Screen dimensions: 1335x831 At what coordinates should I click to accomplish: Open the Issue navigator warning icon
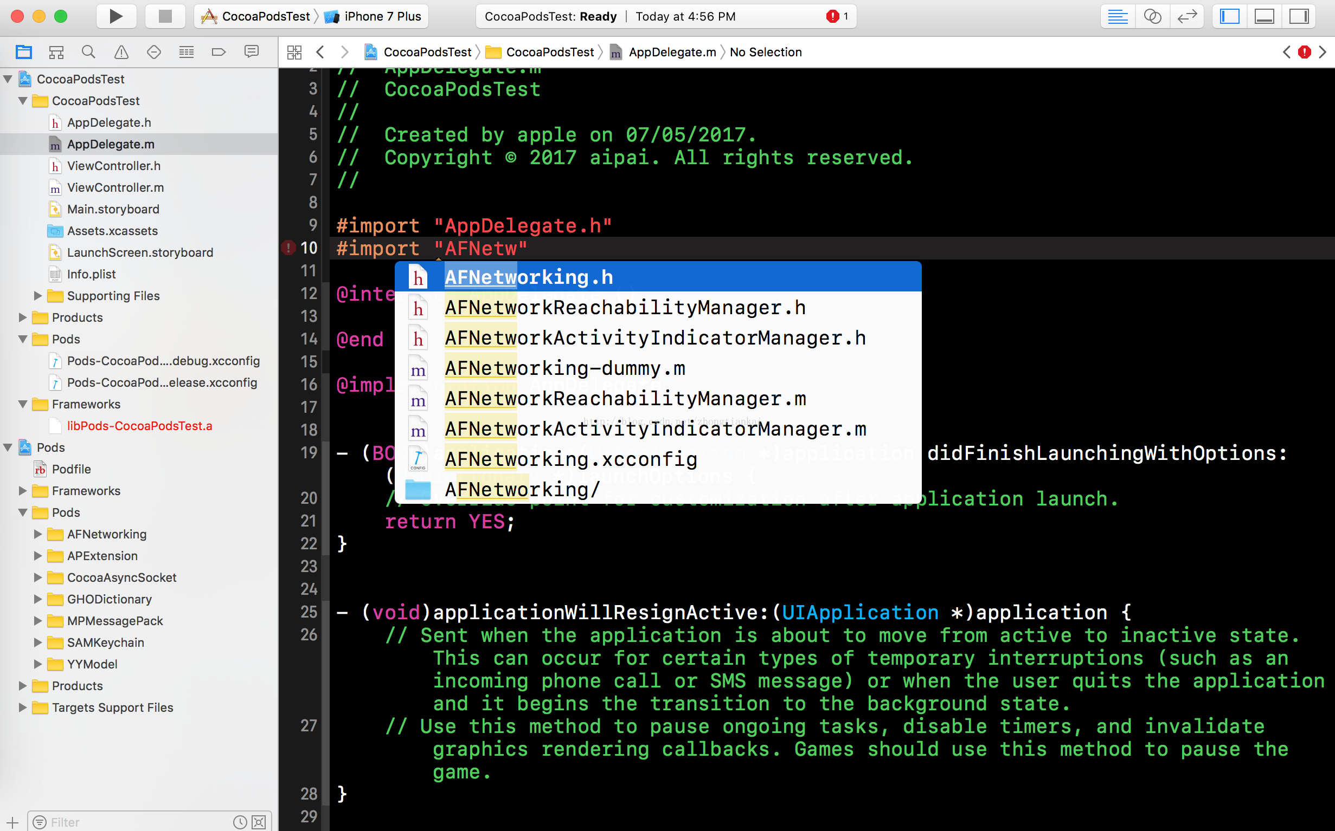121,52
